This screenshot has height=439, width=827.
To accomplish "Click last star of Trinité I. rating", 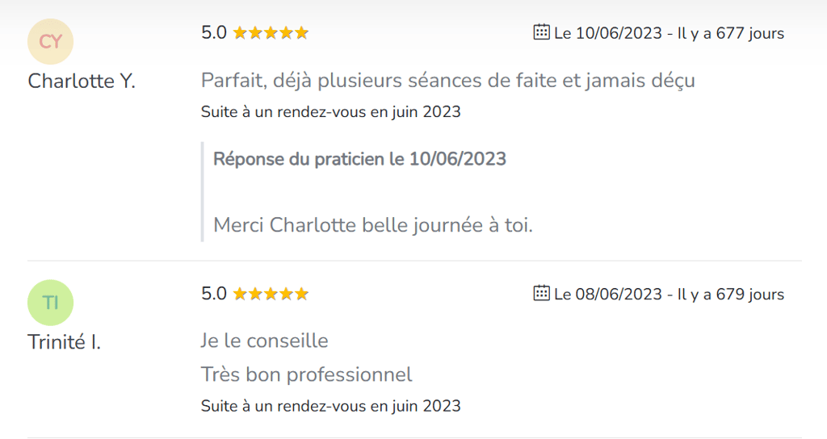I will coord(301,294).
